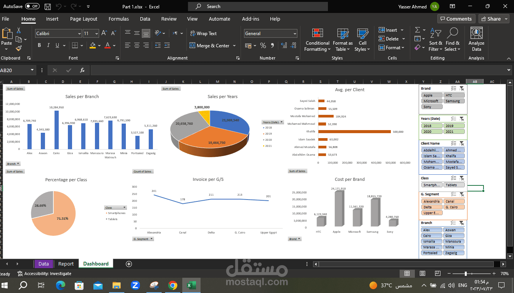Click the Percent Style icon
The width and height of the screenshot is (514, 293).
263,45
